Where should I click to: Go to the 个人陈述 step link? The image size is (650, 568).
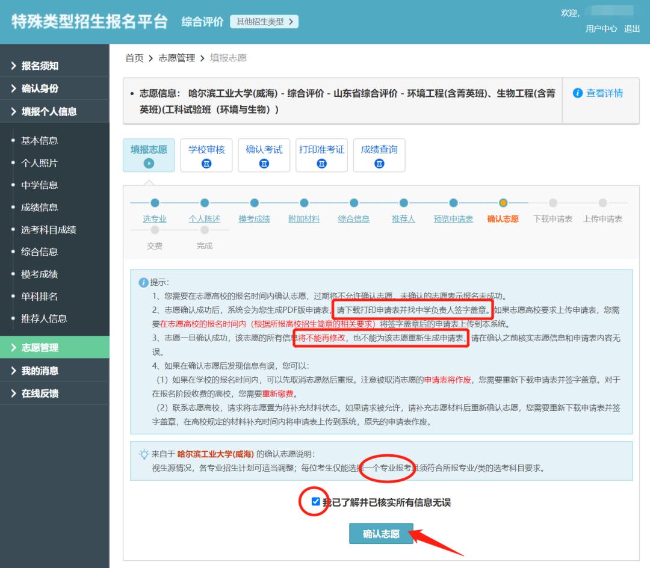point(205,219)
